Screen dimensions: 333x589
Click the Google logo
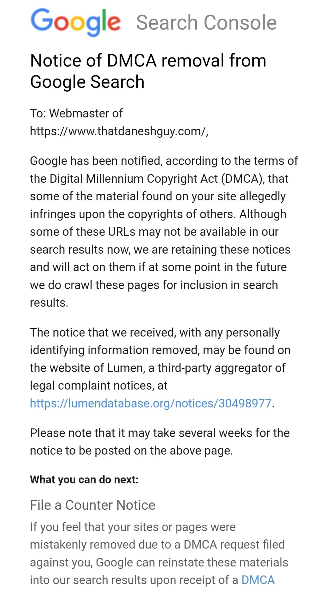[x=76, y=22]
